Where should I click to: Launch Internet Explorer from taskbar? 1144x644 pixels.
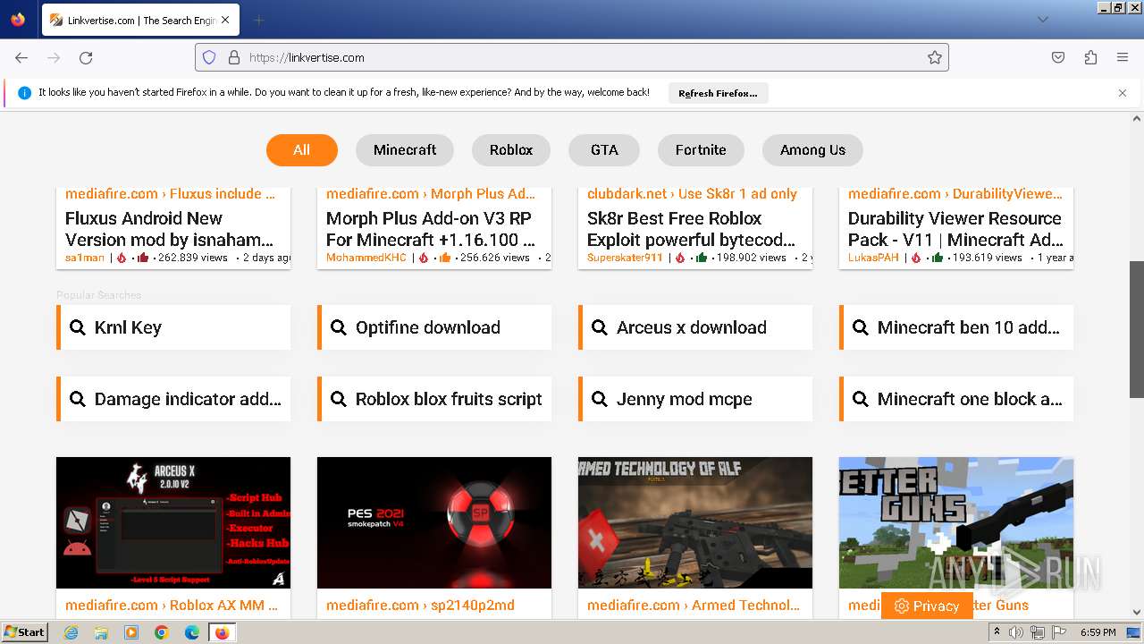[71, 632]
